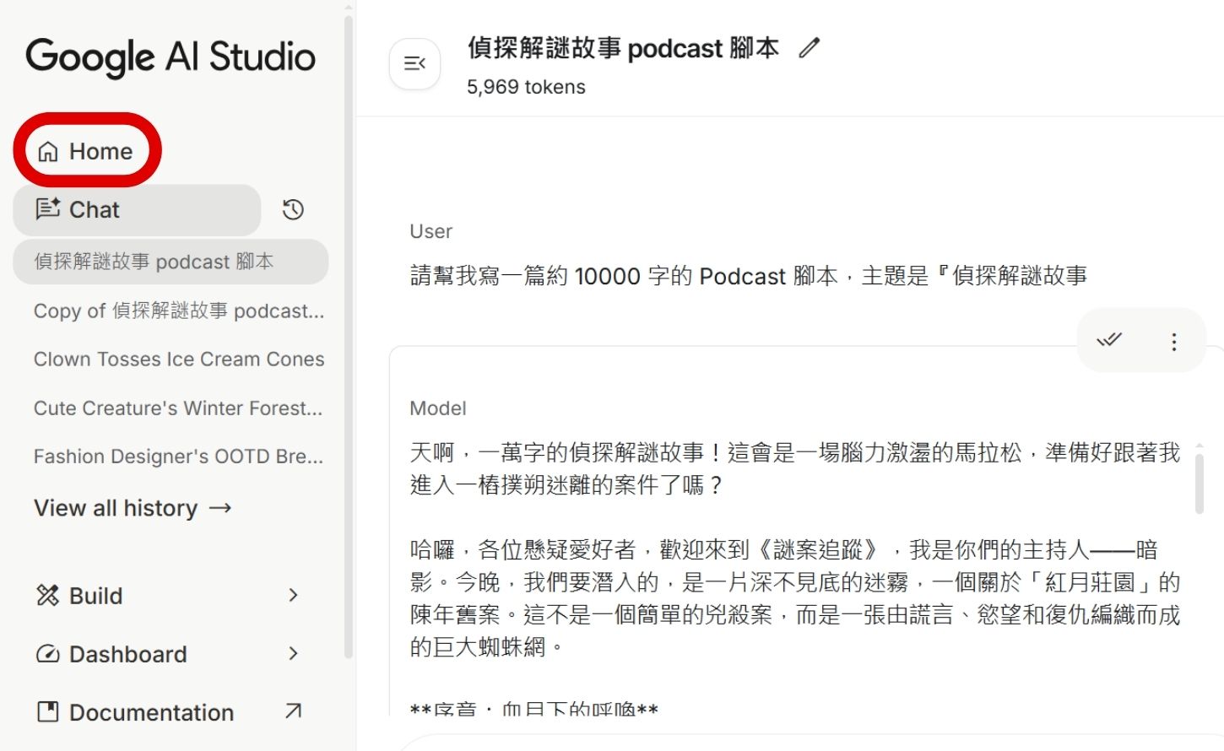Open the Dashboard section icon

49,654
